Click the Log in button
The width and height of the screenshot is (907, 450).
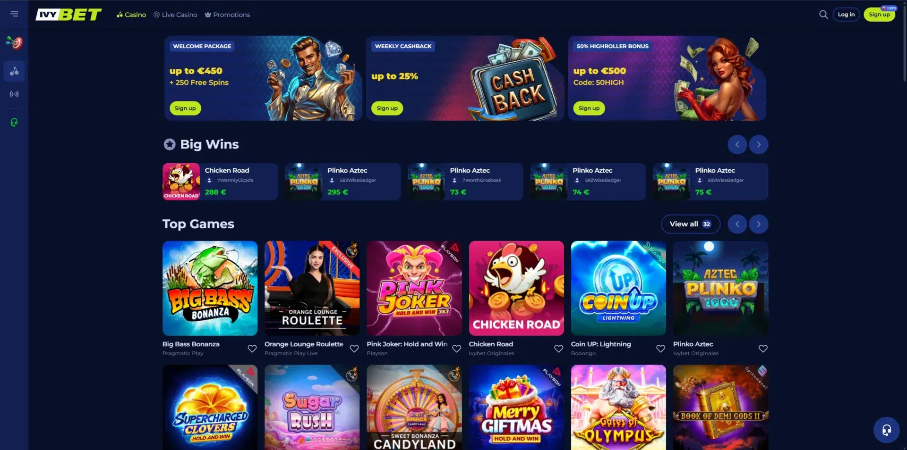846,15
